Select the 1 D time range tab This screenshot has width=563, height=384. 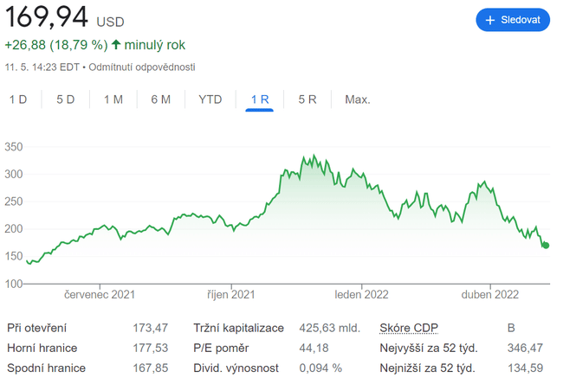point(18,99)
